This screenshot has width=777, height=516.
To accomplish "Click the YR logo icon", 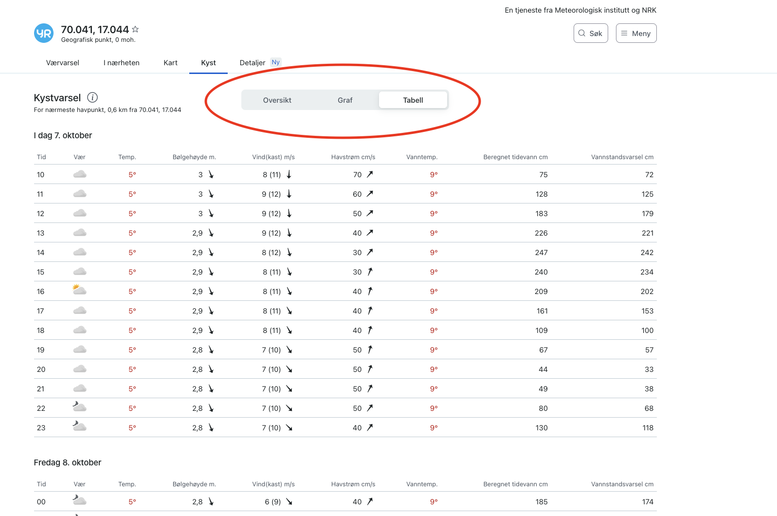I will [44, 33].
